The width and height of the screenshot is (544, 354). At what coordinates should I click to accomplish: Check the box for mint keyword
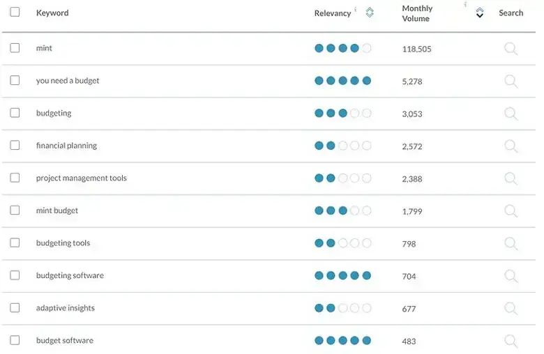click(15, 48)
